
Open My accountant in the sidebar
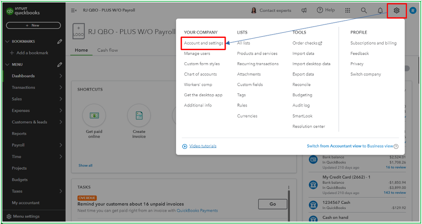(x=26, y=203)
